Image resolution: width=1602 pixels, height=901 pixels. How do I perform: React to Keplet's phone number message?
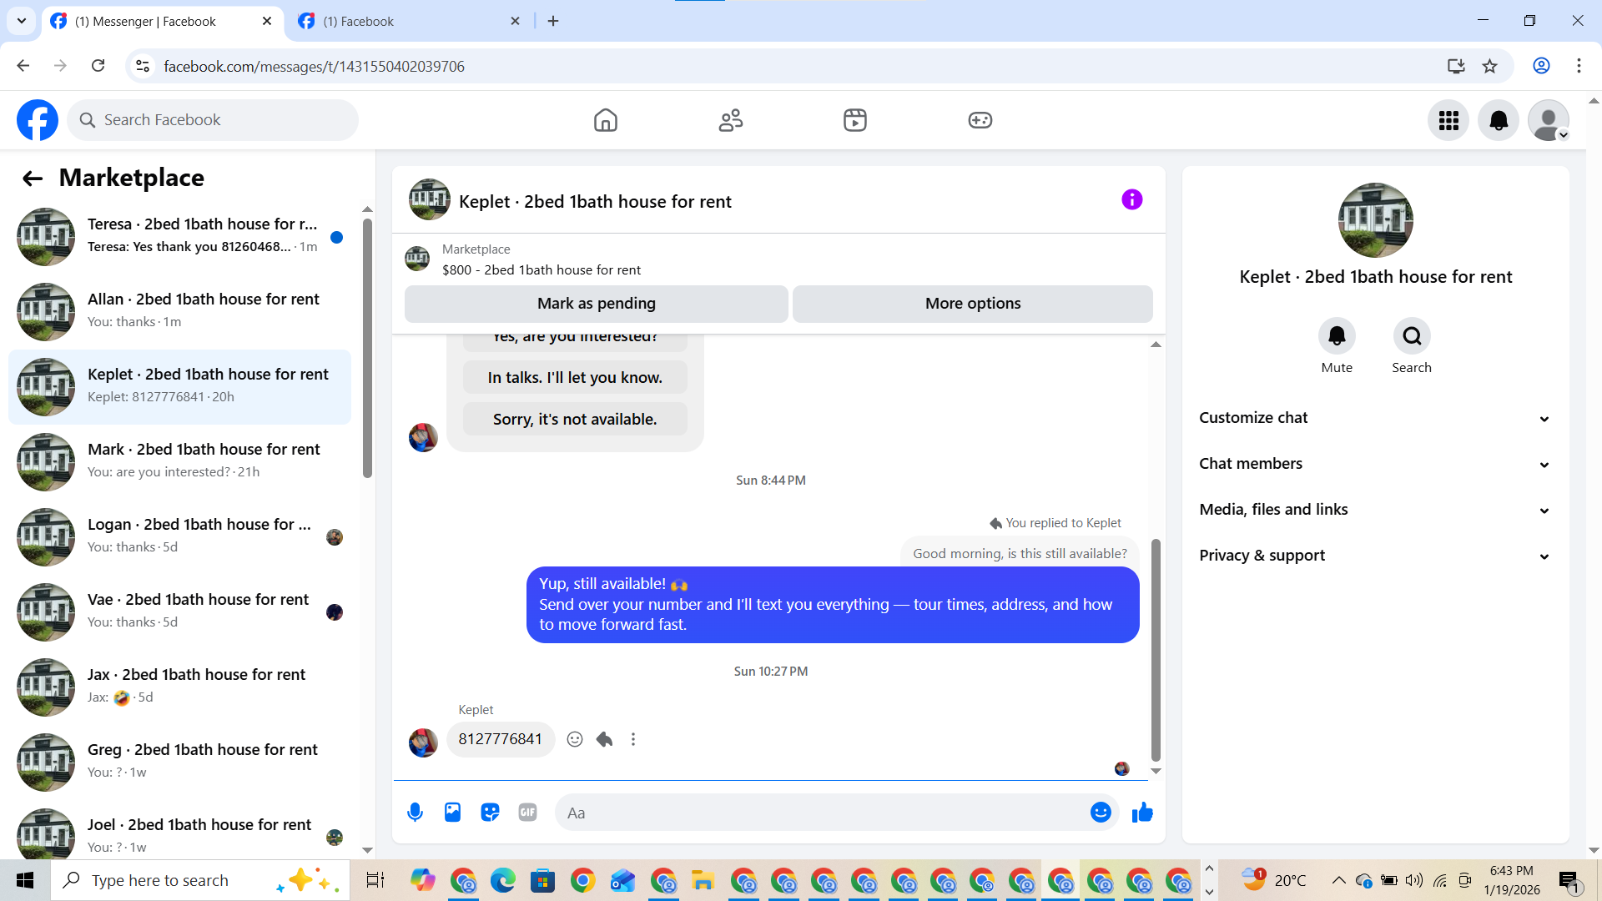click(575, 739)
